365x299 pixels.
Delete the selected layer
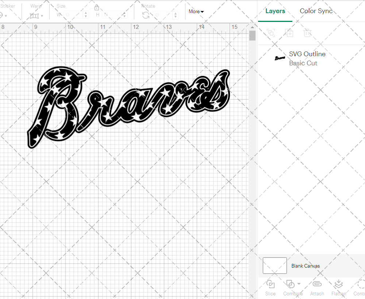[307, 33]
